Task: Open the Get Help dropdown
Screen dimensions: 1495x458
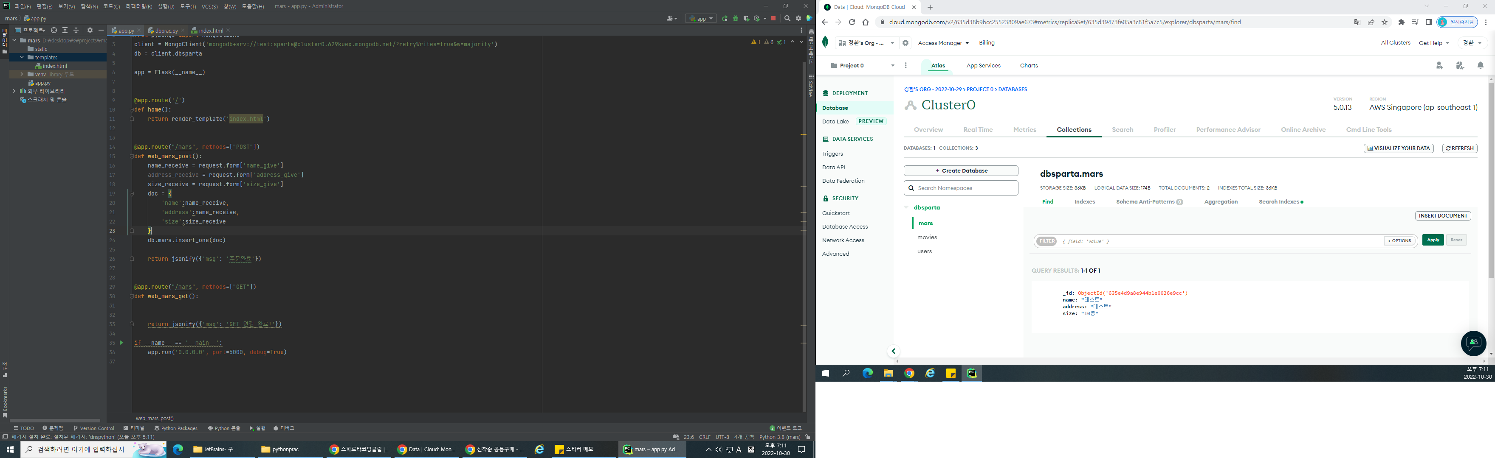Action: [x=1433, y=43]
